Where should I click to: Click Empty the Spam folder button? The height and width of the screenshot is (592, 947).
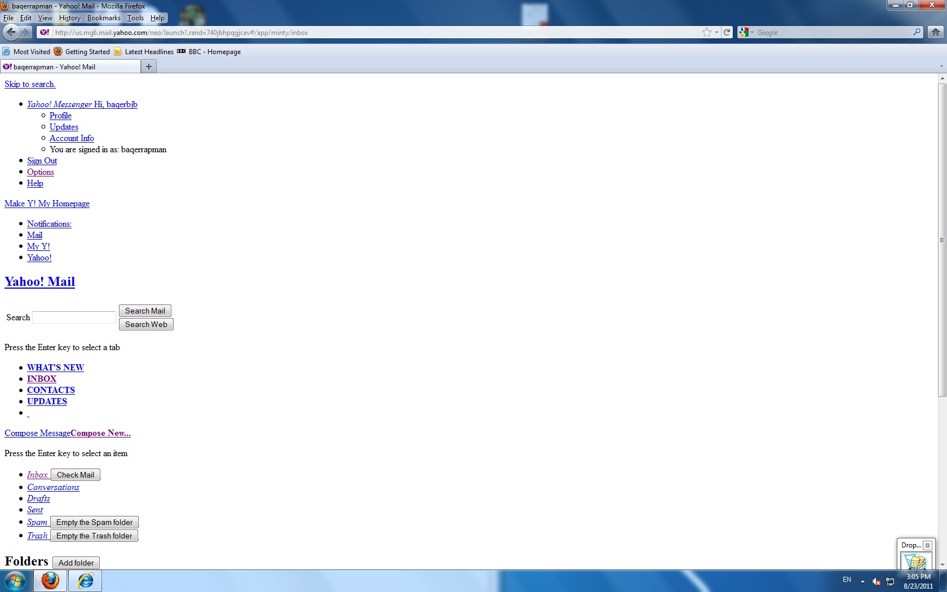click(x=94, y=522)
